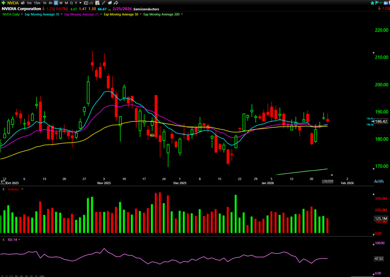Click the candlestick chart type icon
This screenshot has height=277, width=390.
(x=87, y=3)
